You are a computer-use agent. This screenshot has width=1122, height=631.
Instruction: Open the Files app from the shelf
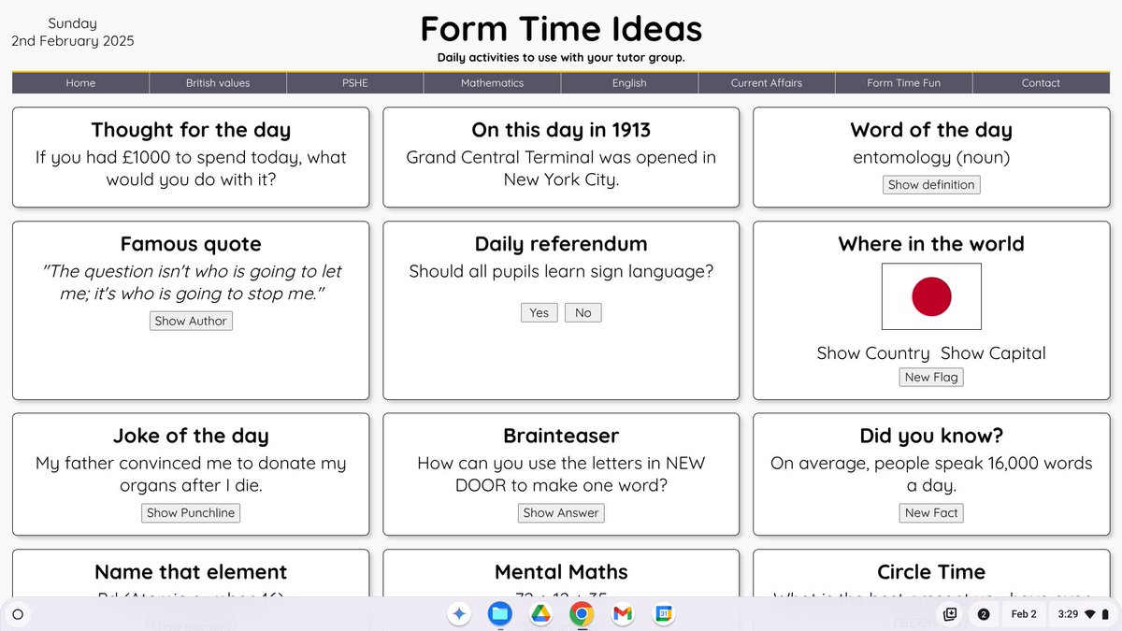point(499,614)
